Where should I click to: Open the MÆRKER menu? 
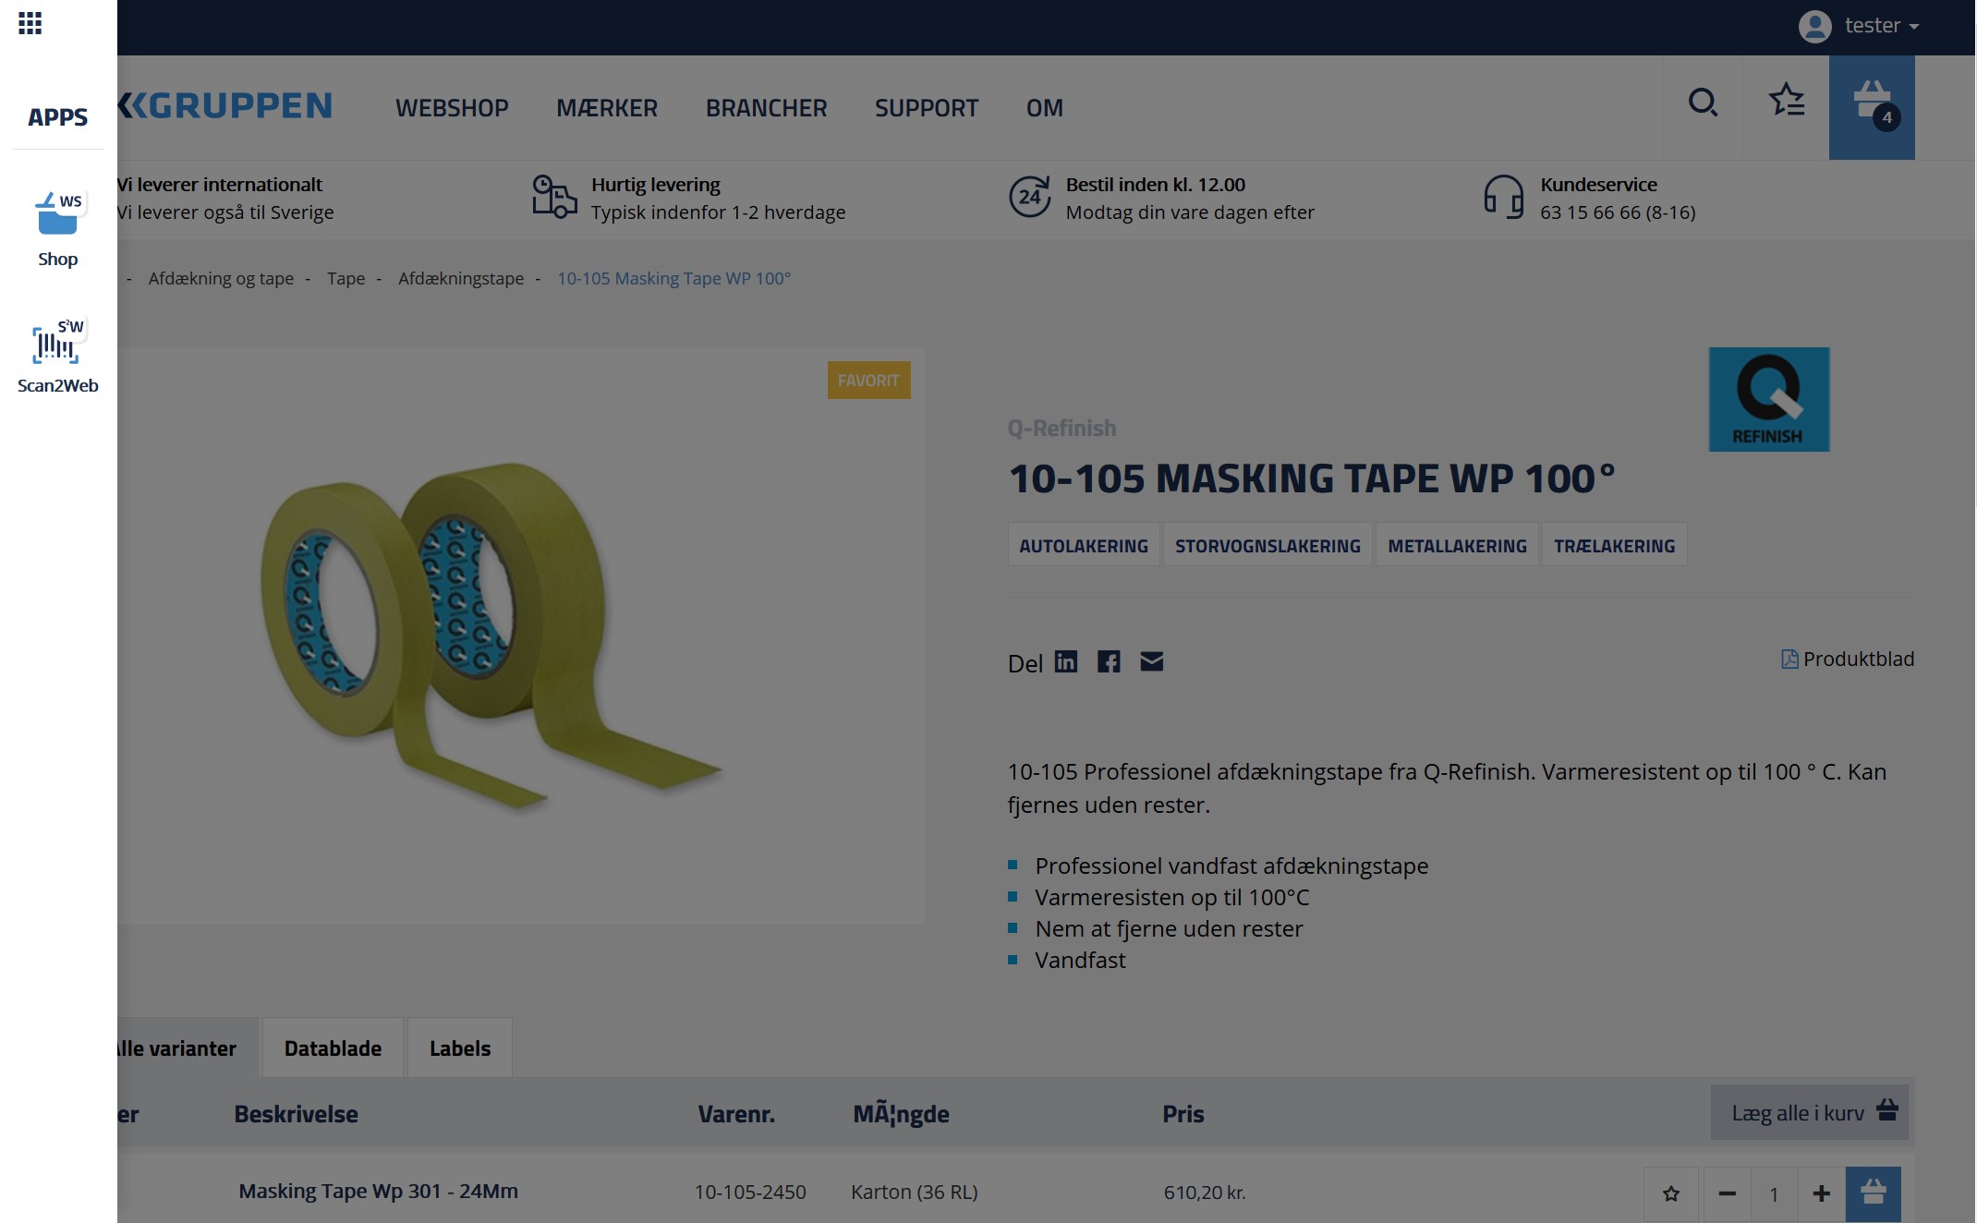click(x=607, y=108)
